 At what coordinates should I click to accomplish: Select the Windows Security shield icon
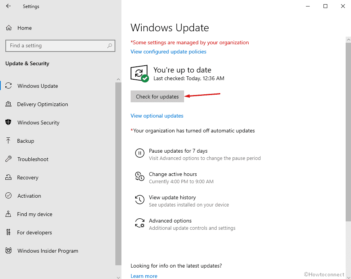coord(8,123)
